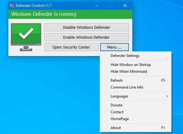The image size is (183, 134).
Task: Toggle Hide Window on Startup option
Action: point(136,65)
